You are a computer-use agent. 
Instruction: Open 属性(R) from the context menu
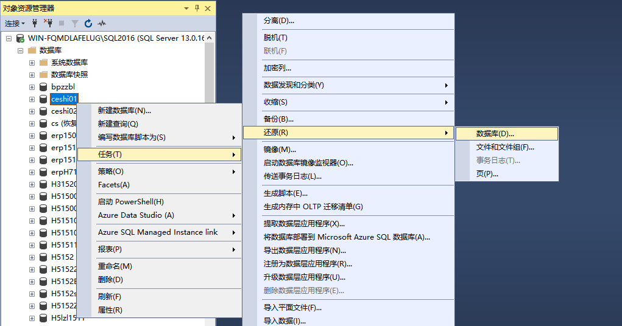tap(110, 310)
